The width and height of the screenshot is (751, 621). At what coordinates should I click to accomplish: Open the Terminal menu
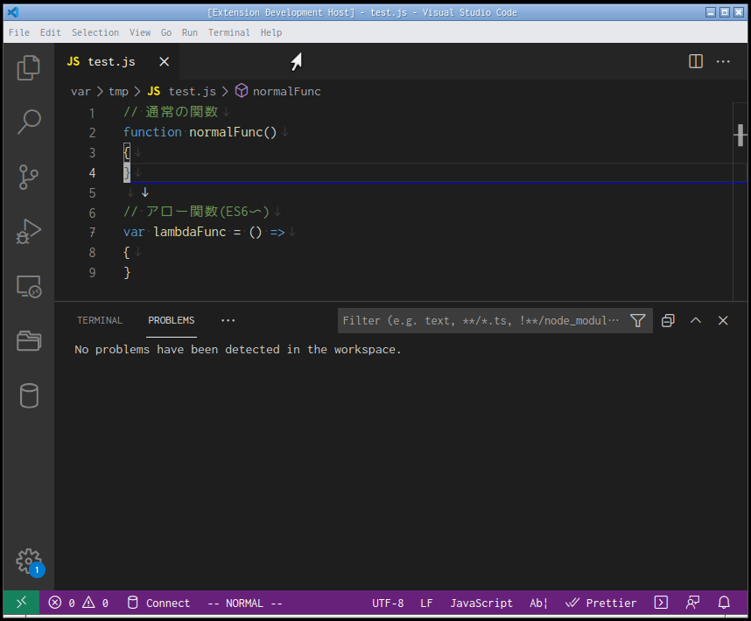coord(229,32)
